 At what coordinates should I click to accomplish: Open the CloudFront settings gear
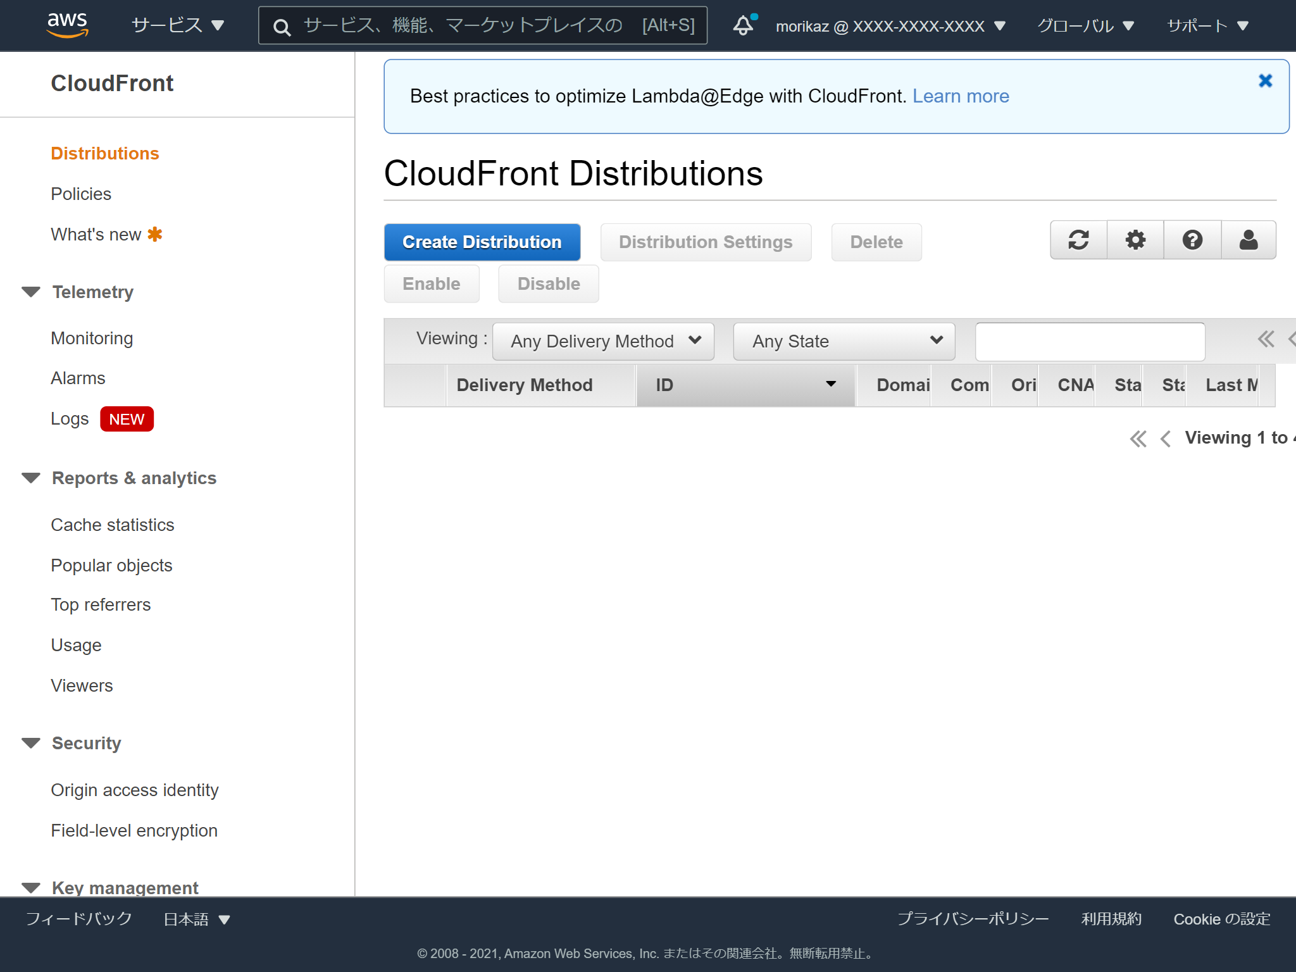(1135, 240)
